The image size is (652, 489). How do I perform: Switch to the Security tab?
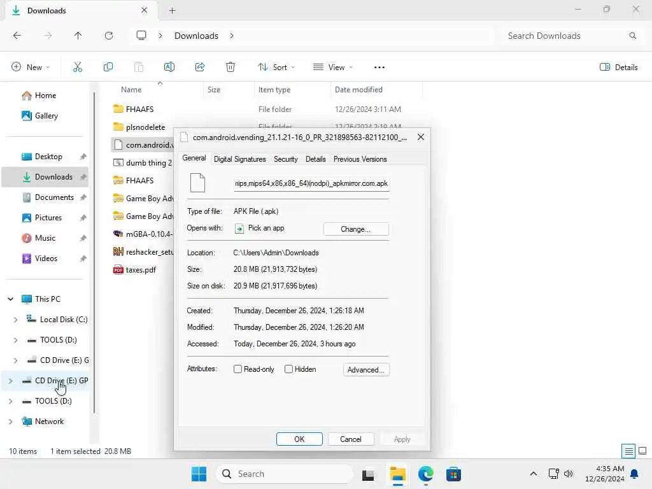286,159
